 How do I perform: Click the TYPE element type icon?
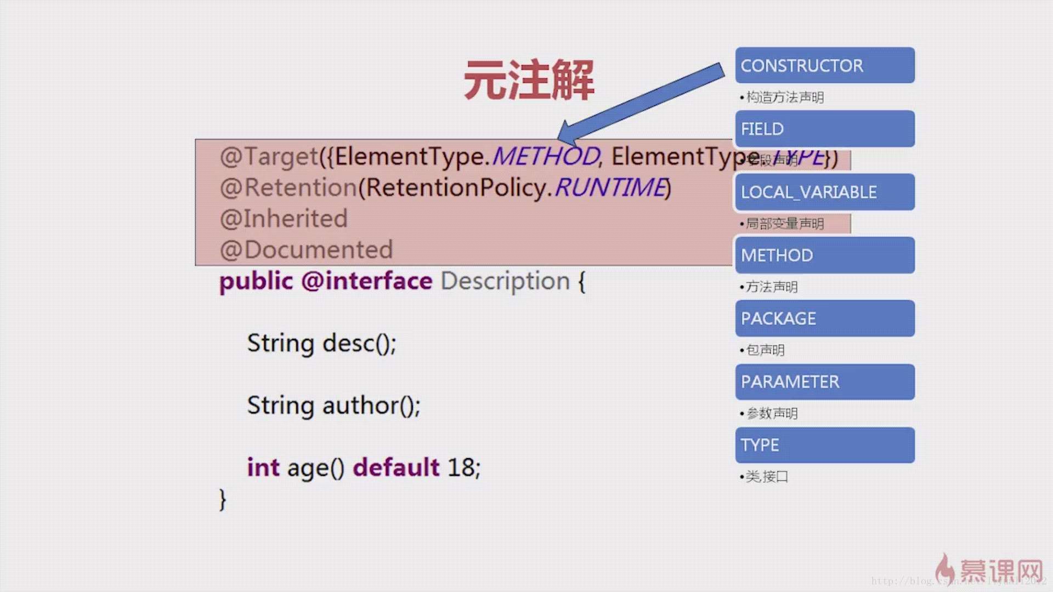824,445
